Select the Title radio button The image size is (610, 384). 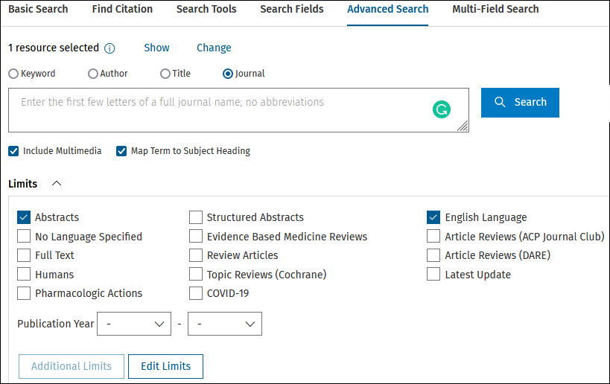point(165,74)
